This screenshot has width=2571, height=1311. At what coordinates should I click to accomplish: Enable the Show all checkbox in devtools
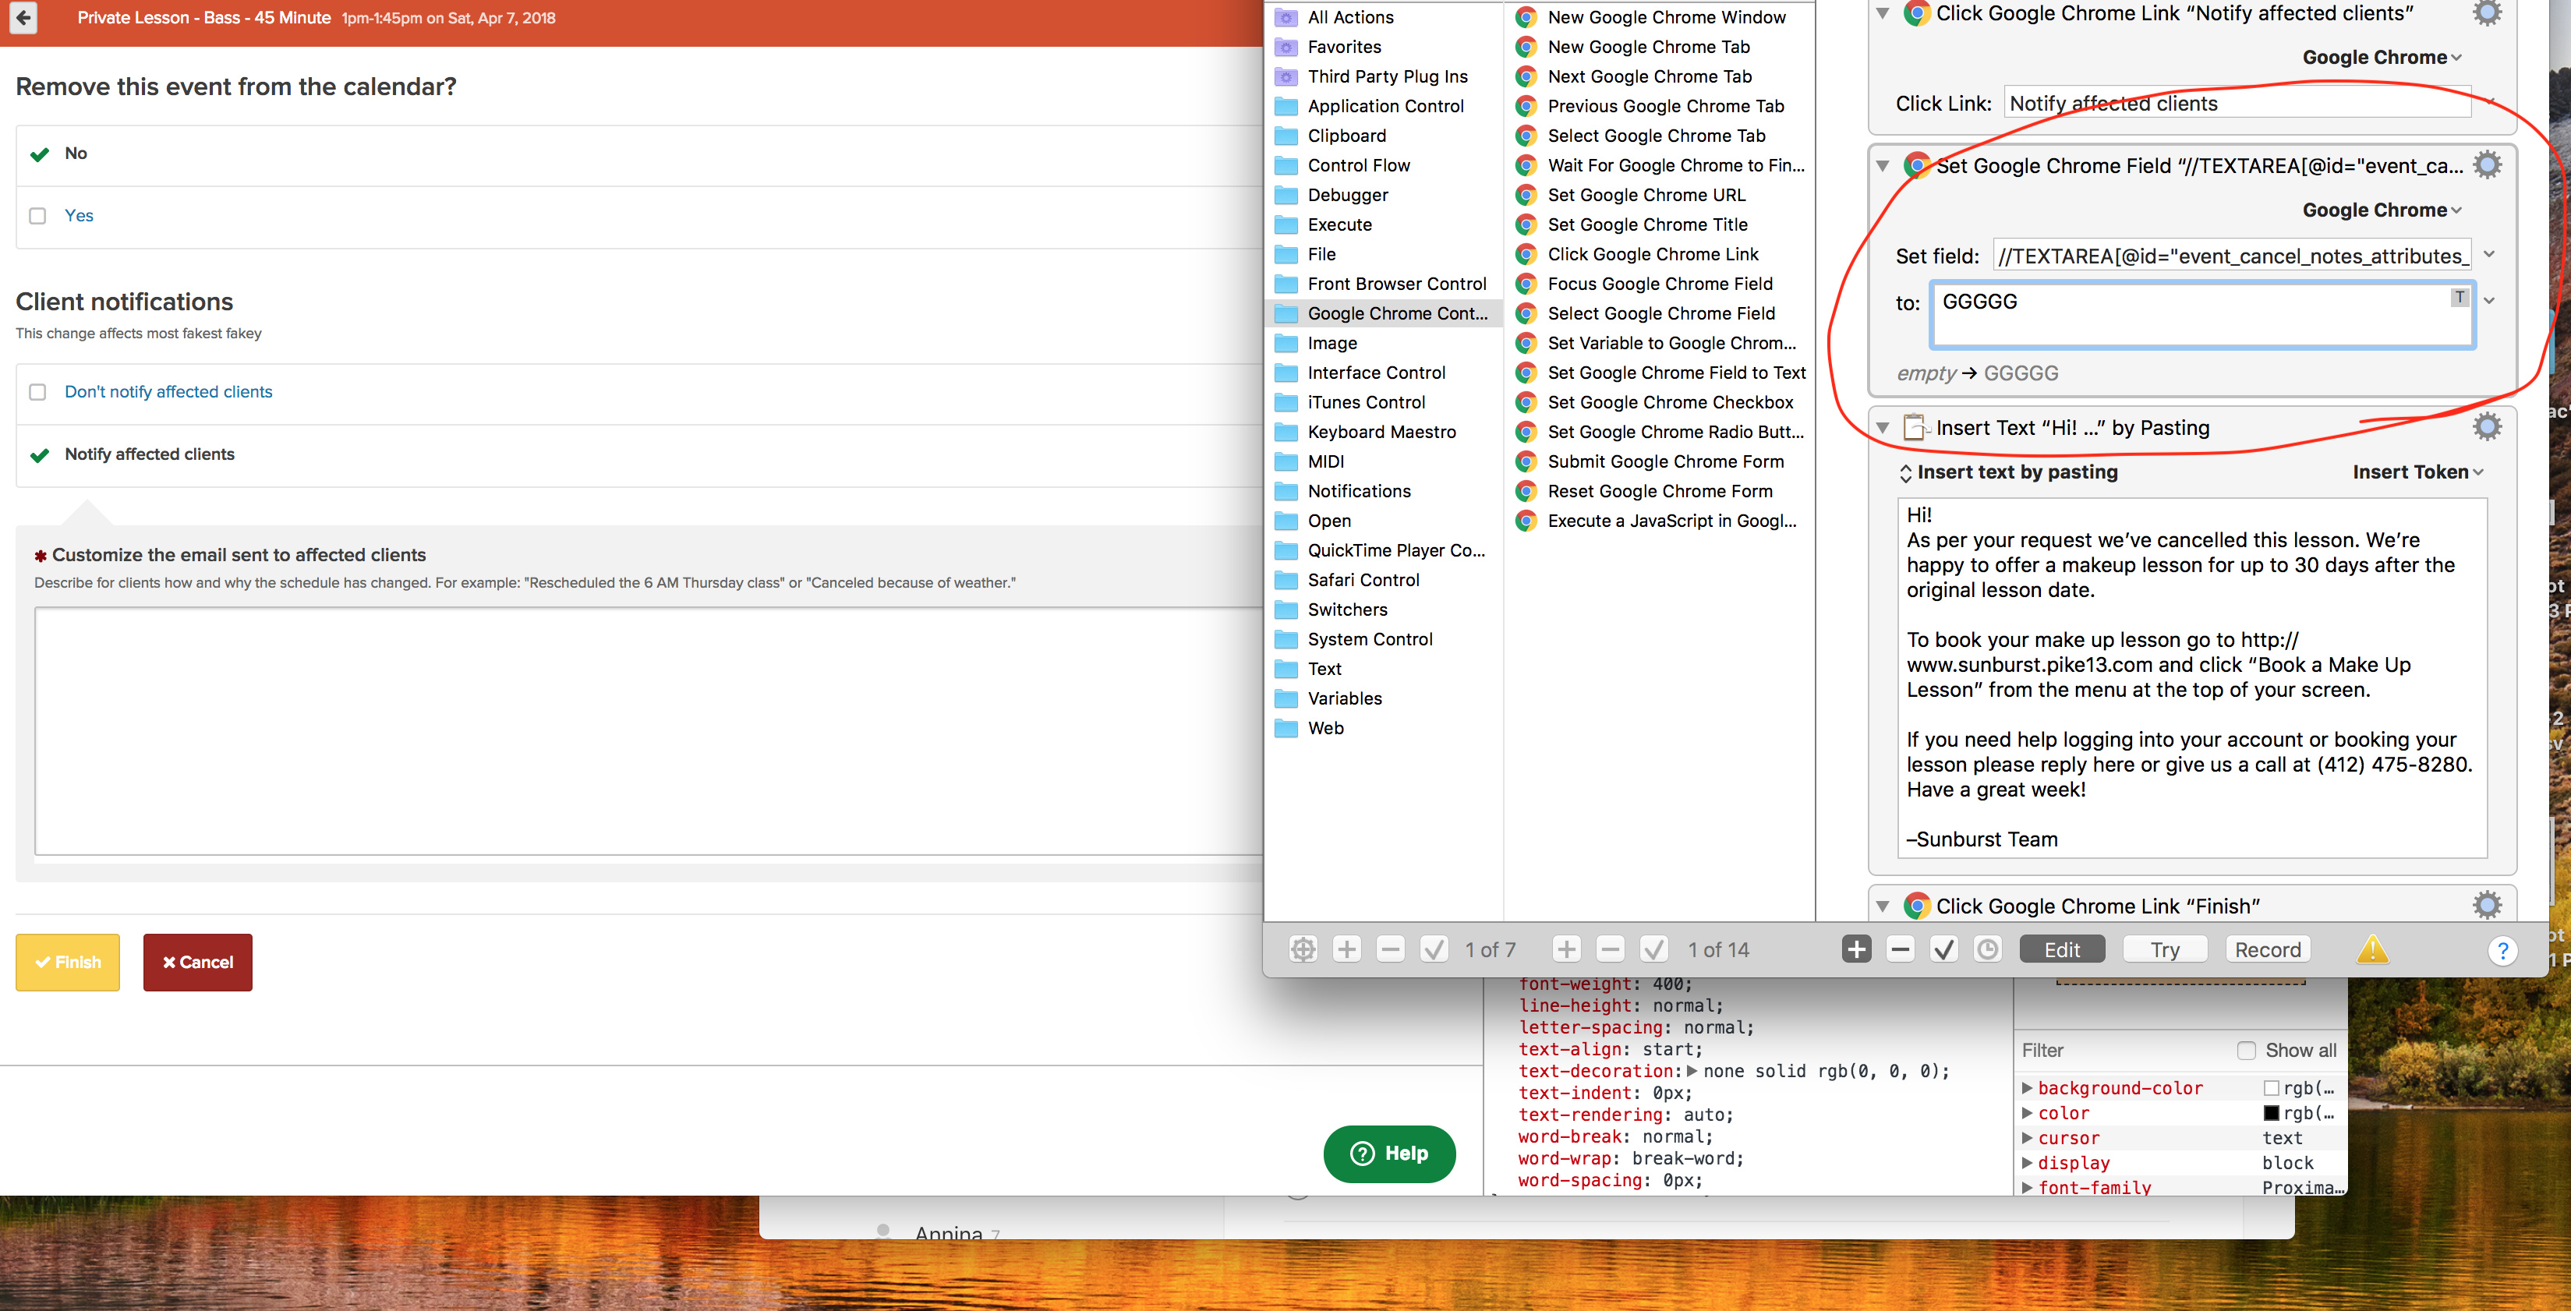[2246, 1050]
